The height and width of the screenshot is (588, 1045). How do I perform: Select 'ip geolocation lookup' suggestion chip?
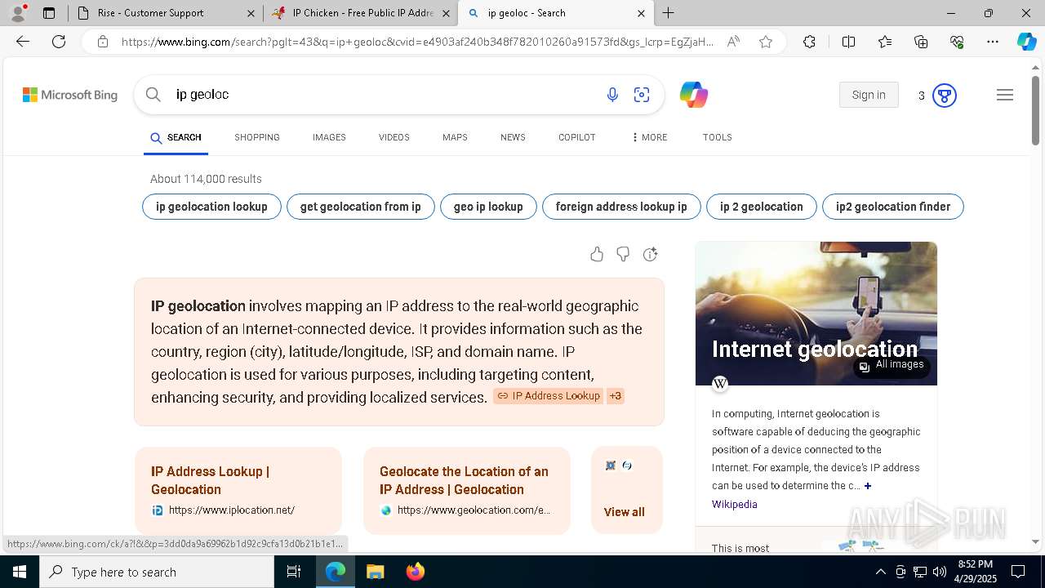point(211,207)
